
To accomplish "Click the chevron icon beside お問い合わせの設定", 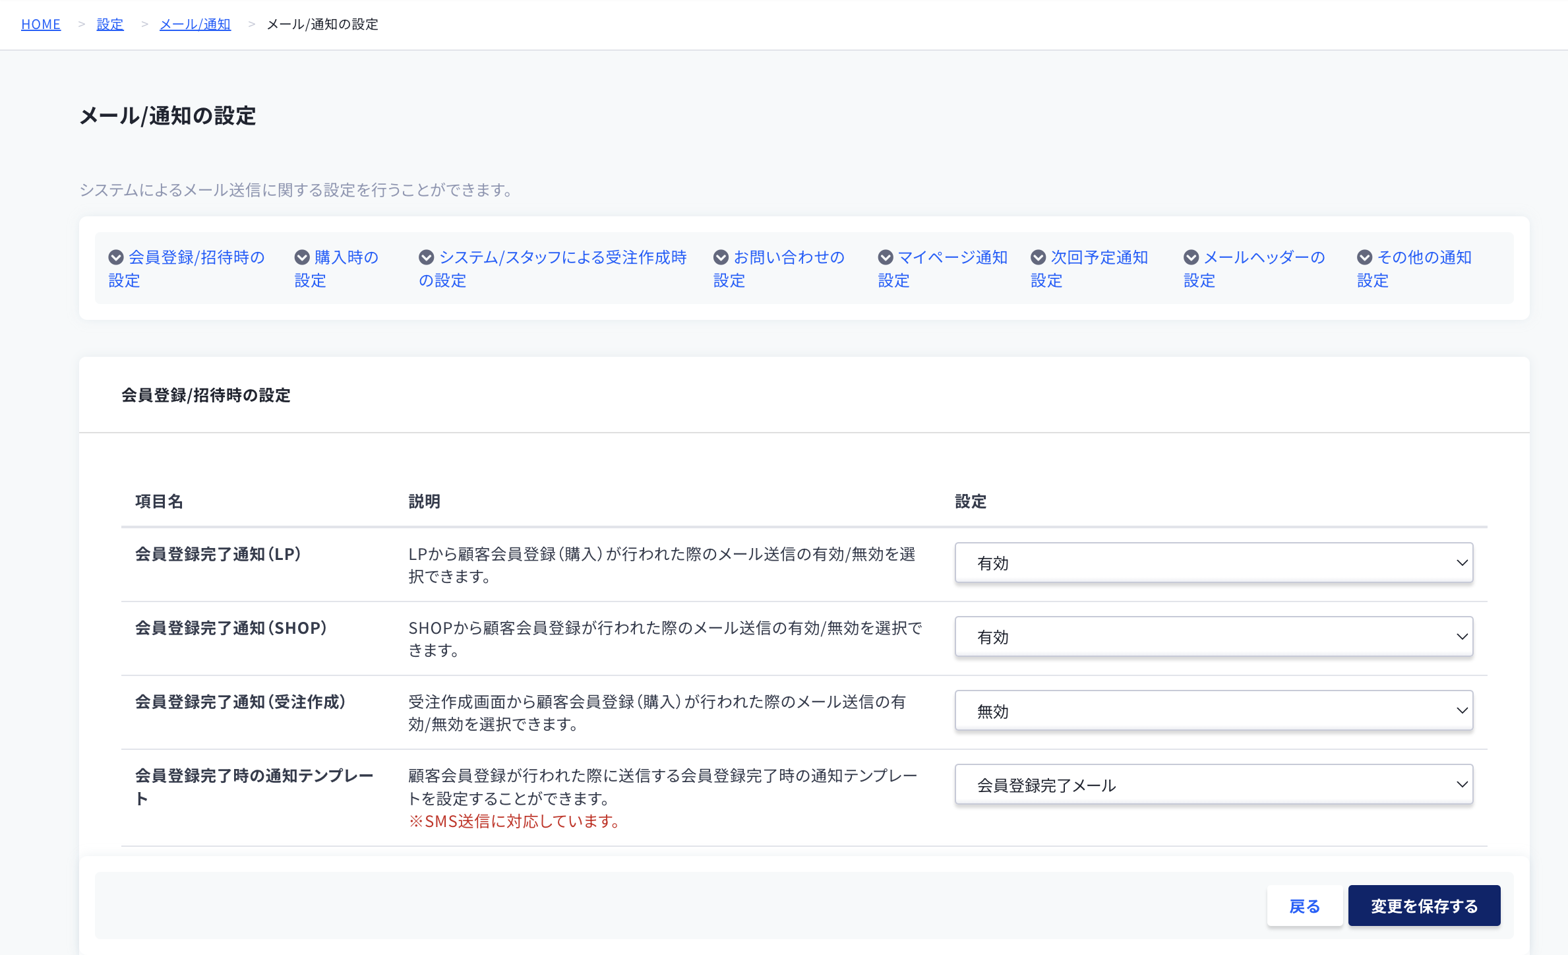I will [x=721, y=257].
